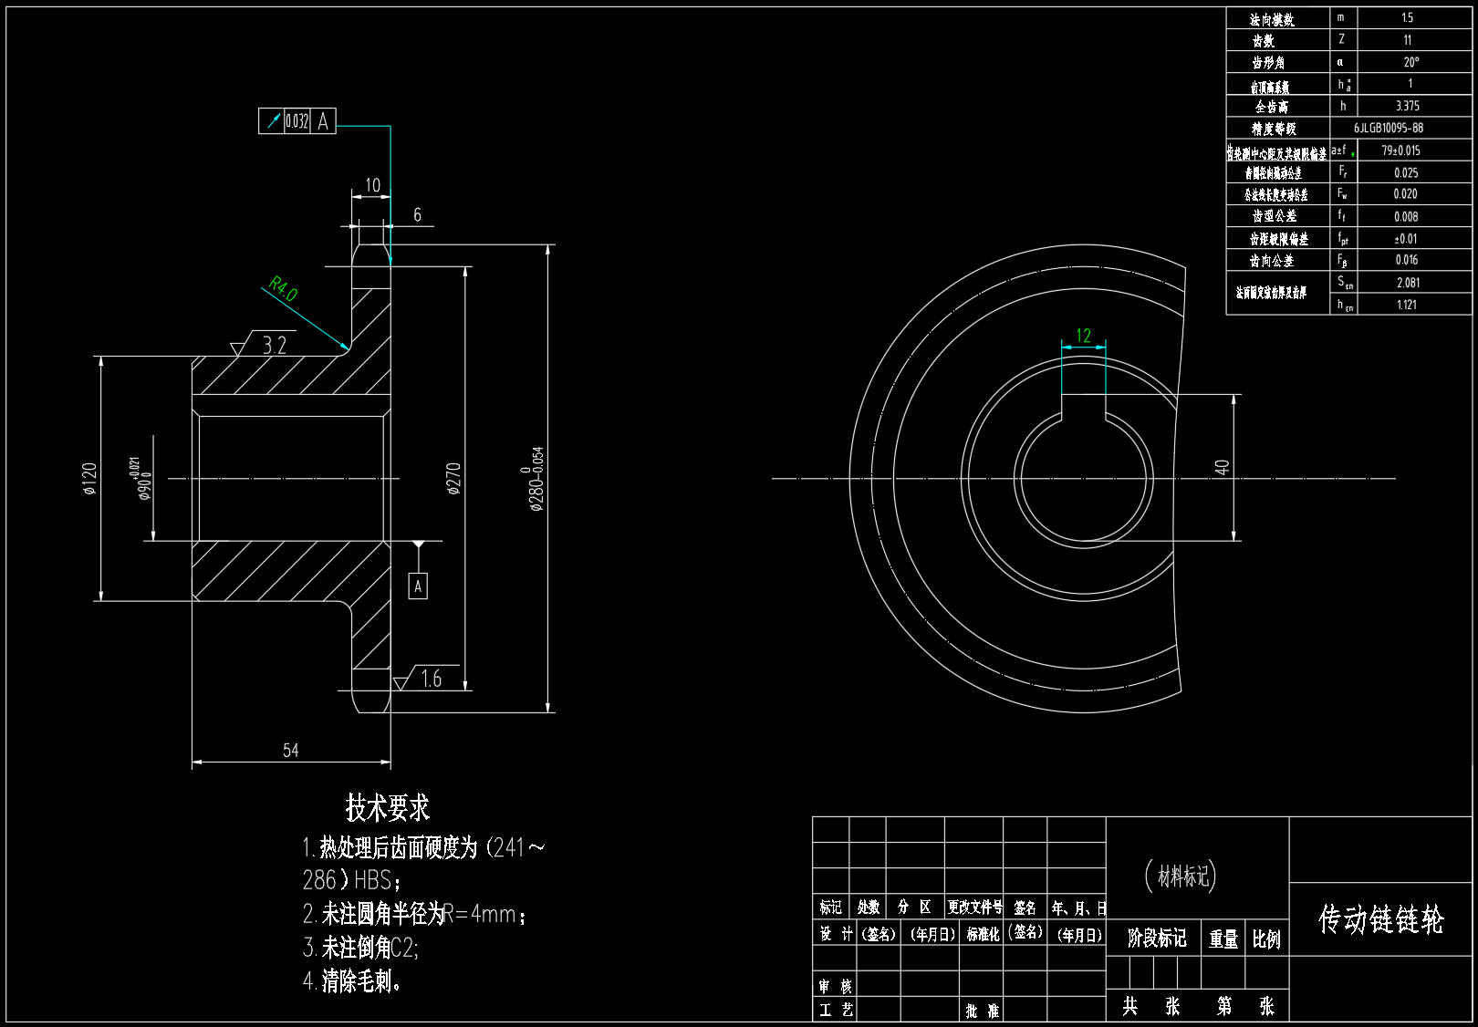Screen dimensions: 1478x1027
Task: Select the 材料标记 cell in title block
Action: [x=1182, y=877]
